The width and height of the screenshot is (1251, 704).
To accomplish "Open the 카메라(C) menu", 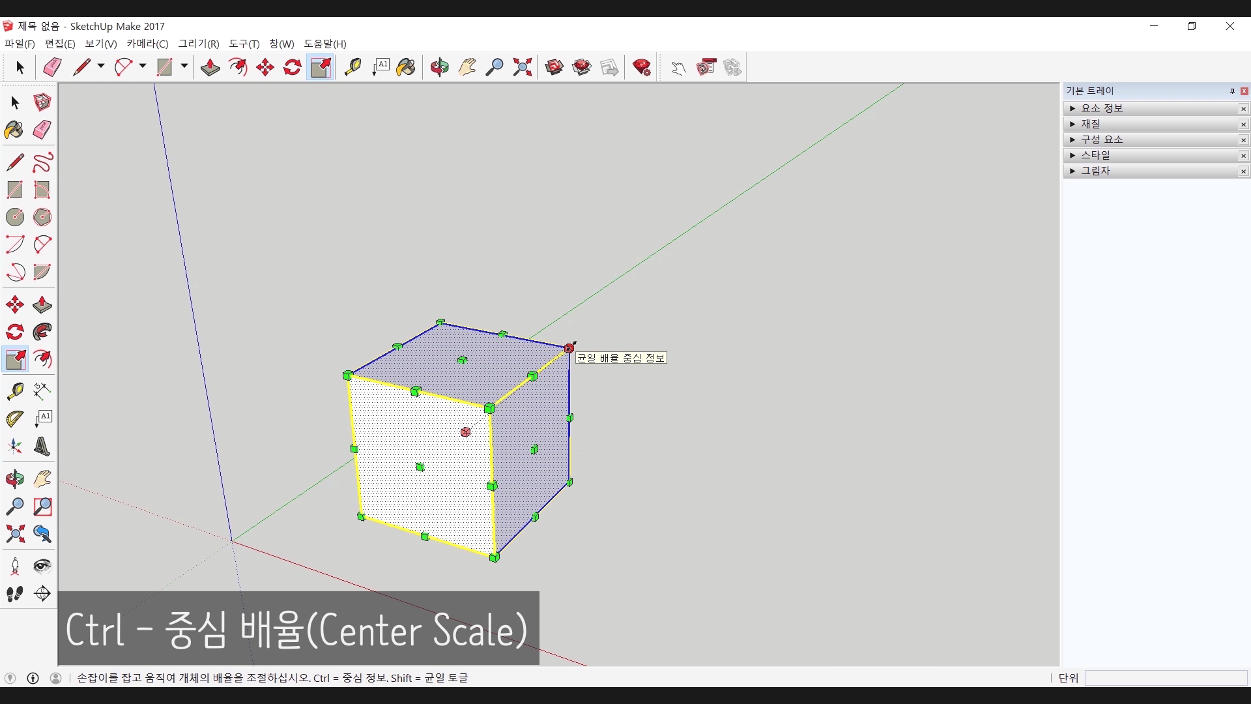I will coord(147,44).
